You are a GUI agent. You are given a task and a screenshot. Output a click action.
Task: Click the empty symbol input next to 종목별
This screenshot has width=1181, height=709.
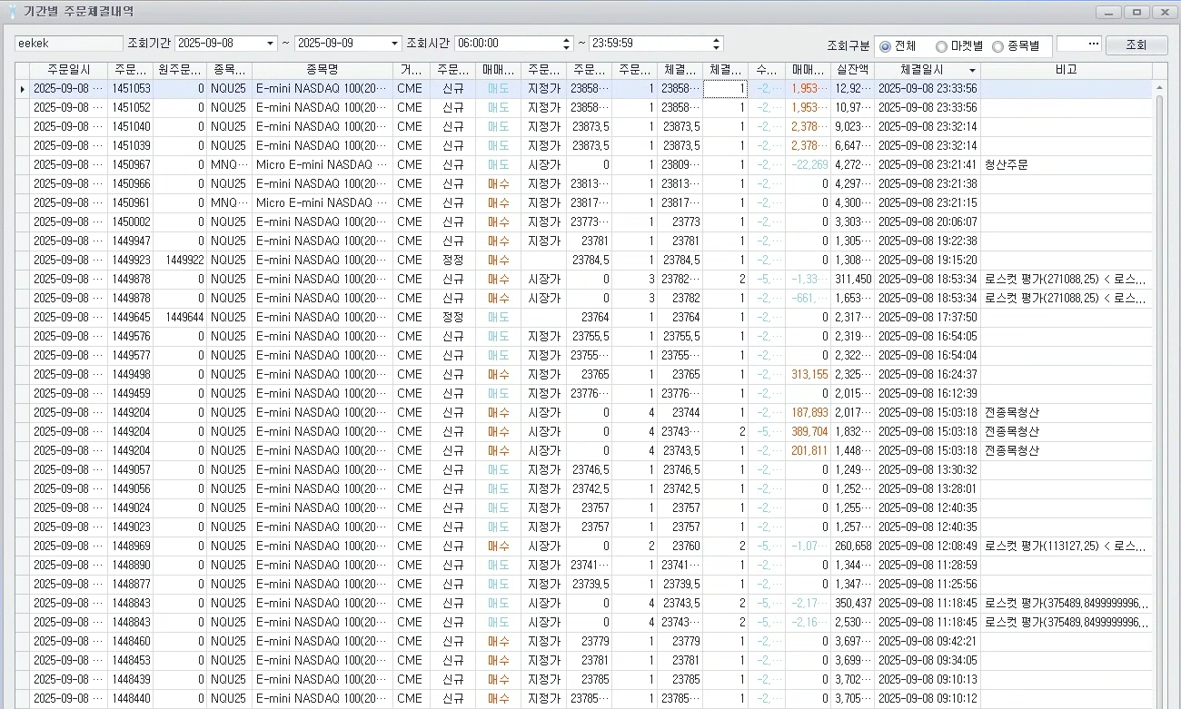pyautogui.click(x=1072, y=44)
